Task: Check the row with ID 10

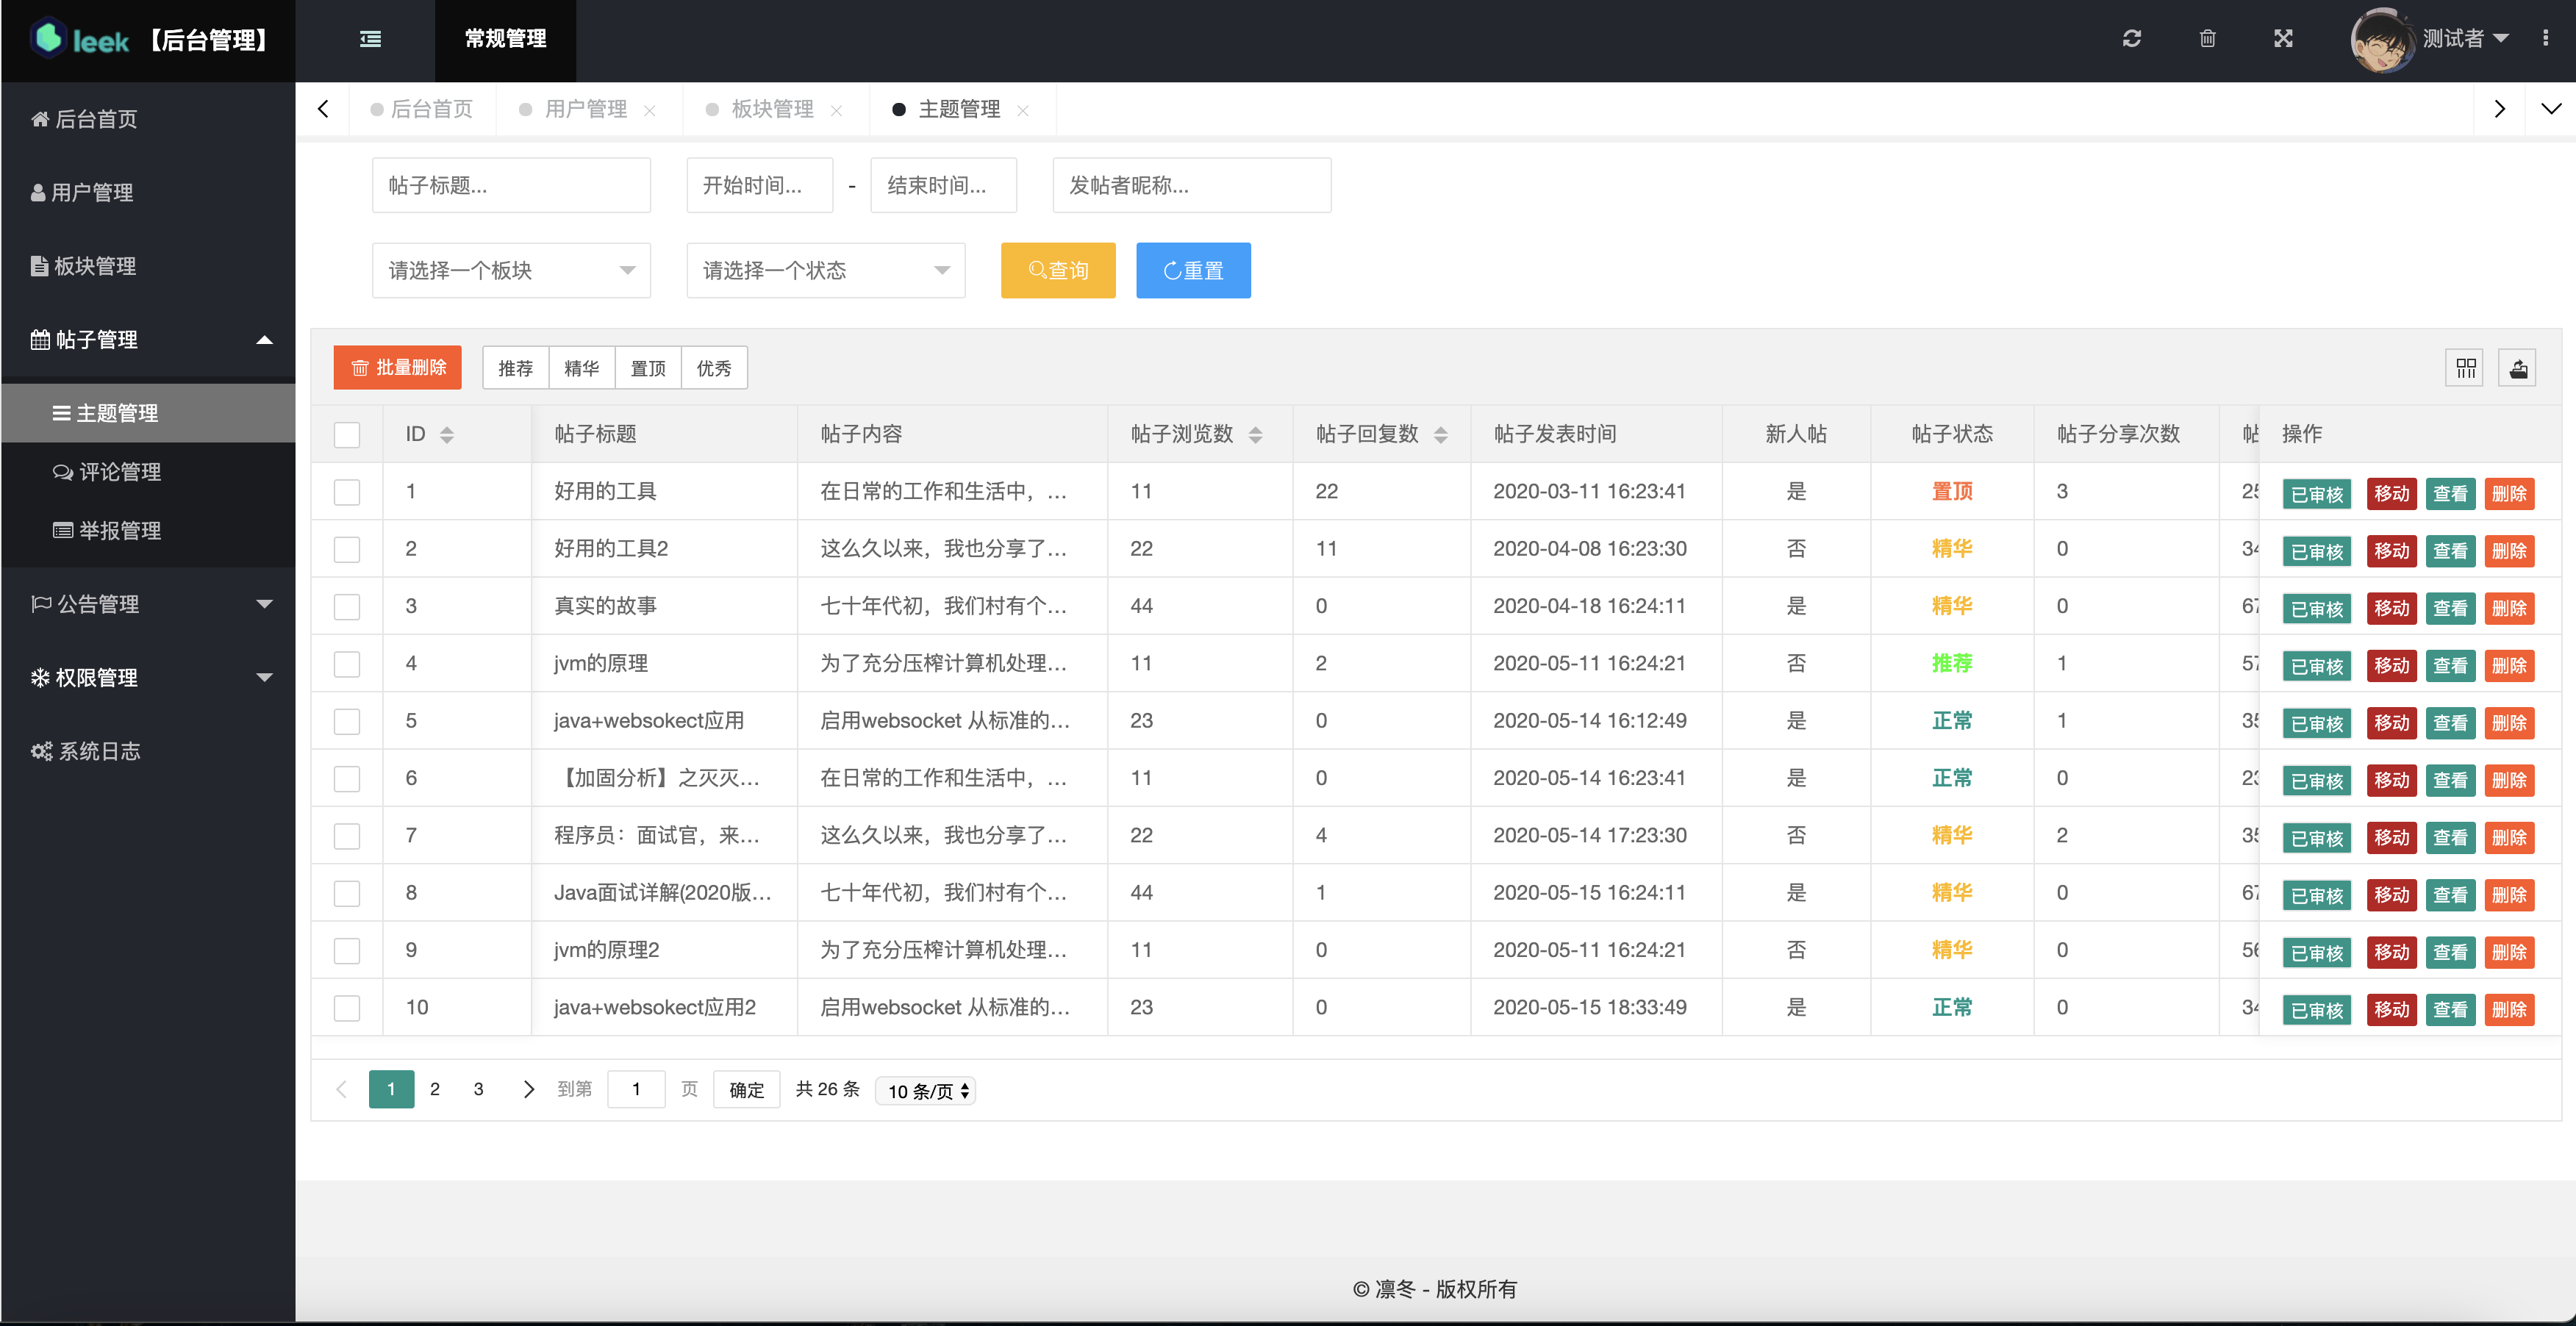Action: [x=347, y=1008]
